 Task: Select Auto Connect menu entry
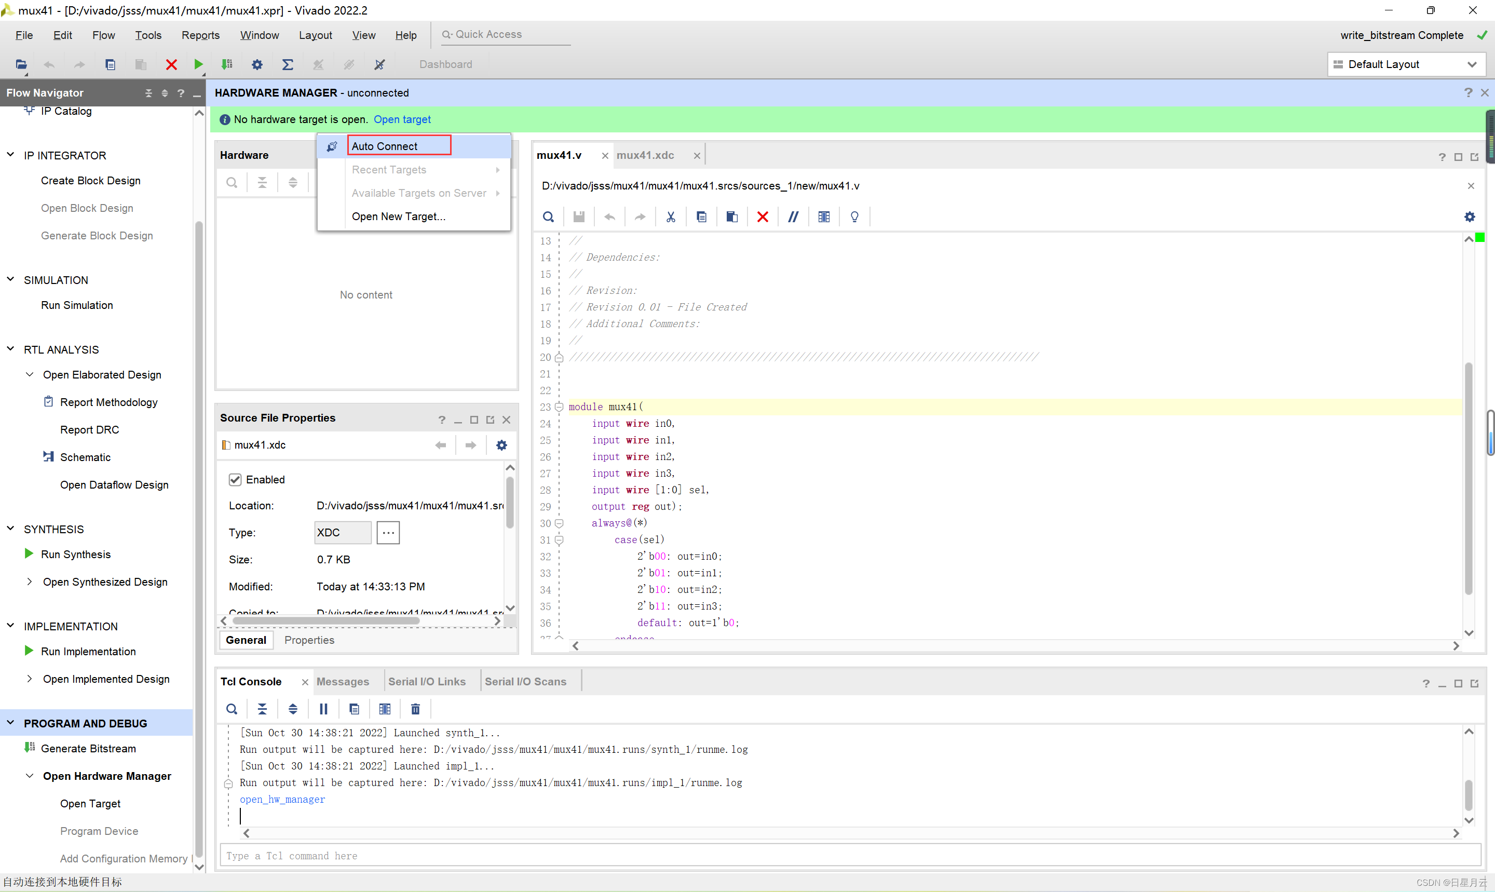click(x=385, y=146)
